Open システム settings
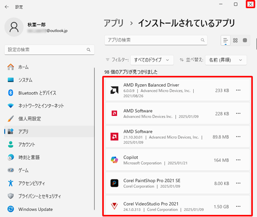Viewport: 257px width, 217px height. [x=49, y=80]
